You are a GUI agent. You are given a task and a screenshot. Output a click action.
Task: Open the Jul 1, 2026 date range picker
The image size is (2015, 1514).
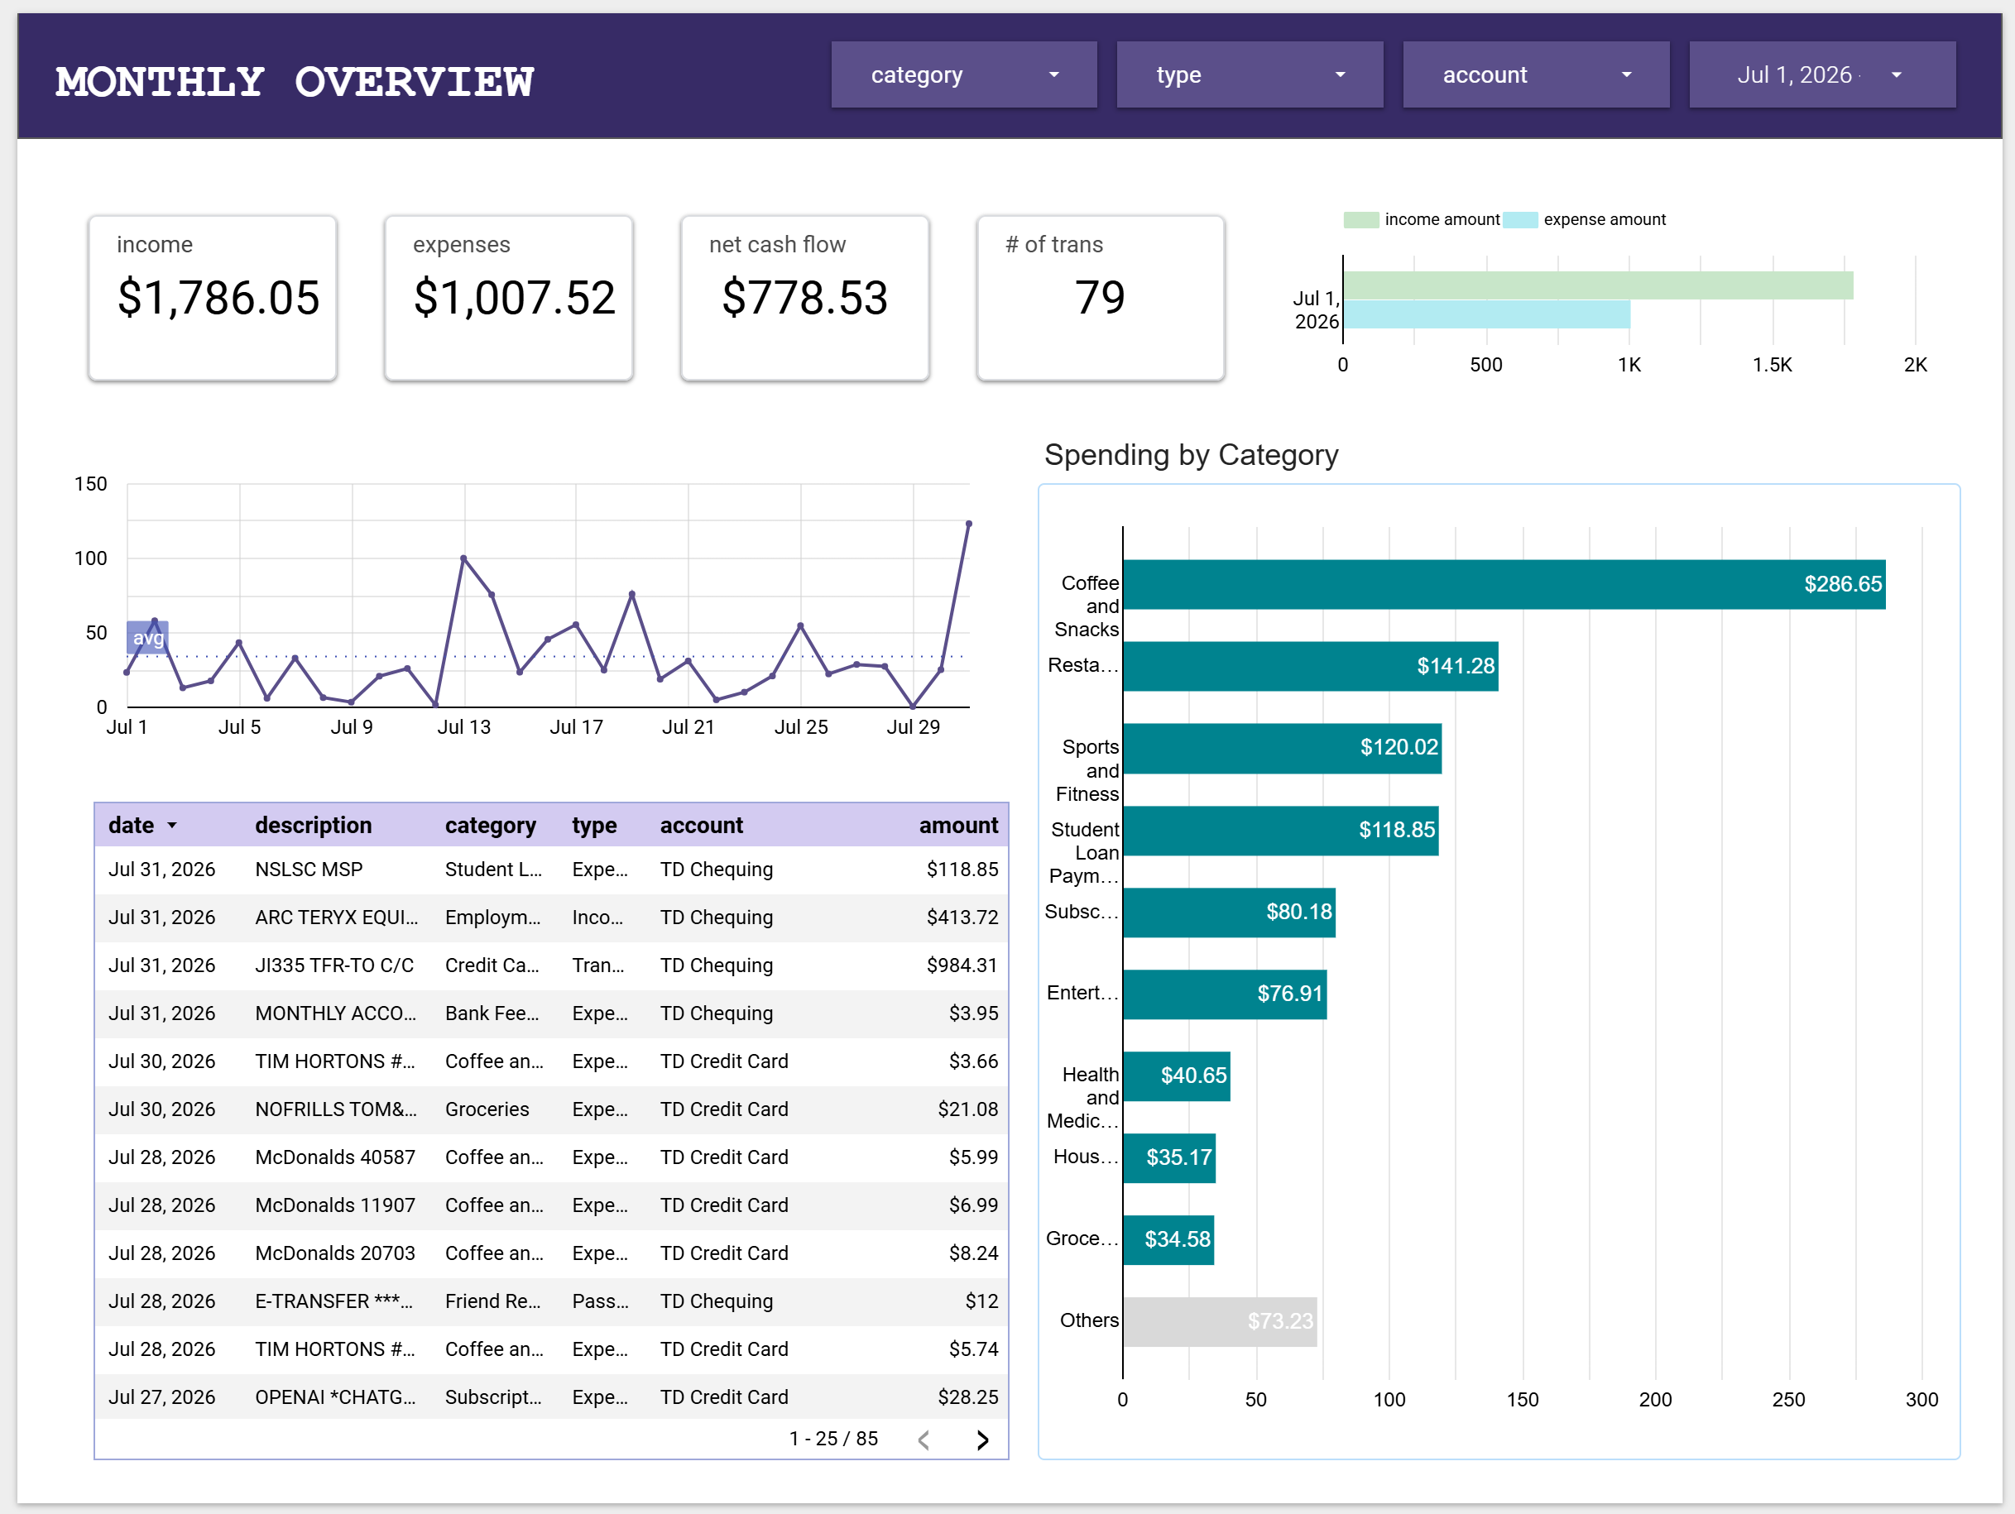pyautogui.click(x=1822, y=74)
